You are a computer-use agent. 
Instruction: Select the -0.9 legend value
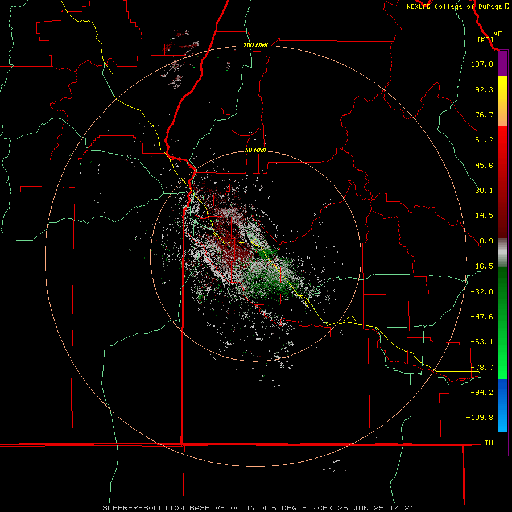pos(484,241)
